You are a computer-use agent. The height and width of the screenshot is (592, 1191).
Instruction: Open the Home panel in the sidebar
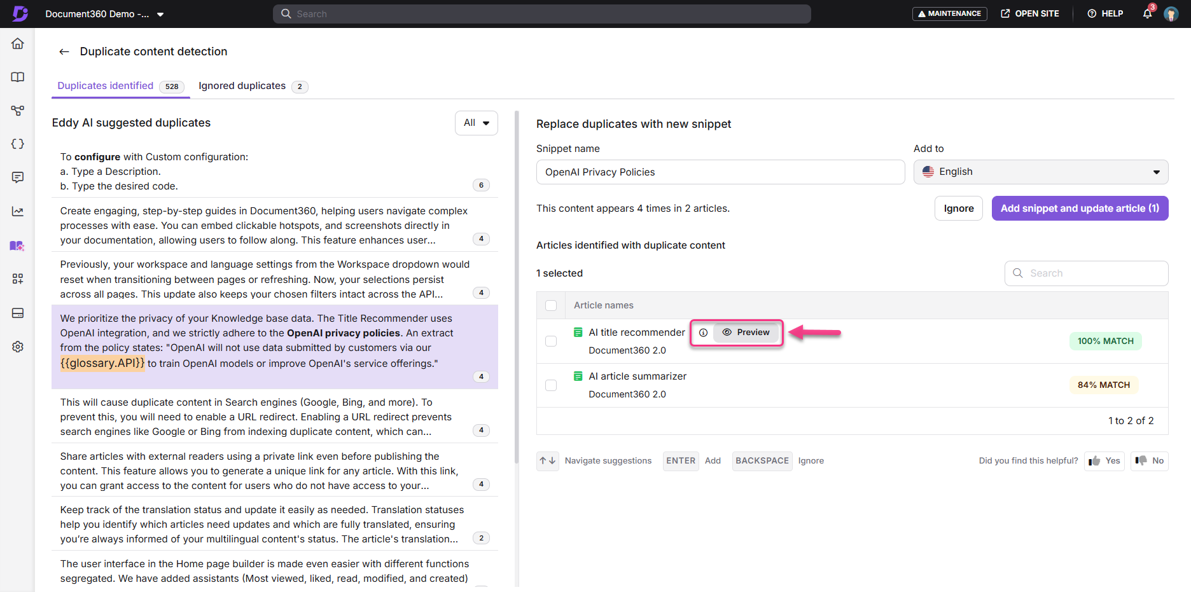[x=17, y=43]
